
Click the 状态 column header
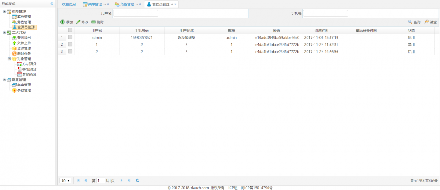click(x=411, y=30)
